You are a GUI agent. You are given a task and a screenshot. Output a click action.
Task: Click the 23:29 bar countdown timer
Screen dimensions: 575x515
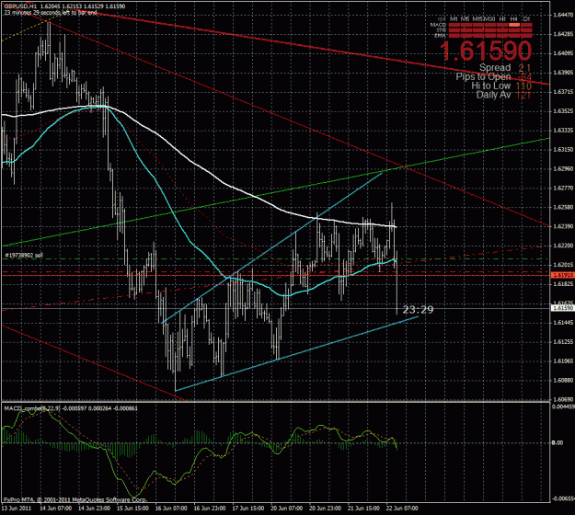coord(418,310)
